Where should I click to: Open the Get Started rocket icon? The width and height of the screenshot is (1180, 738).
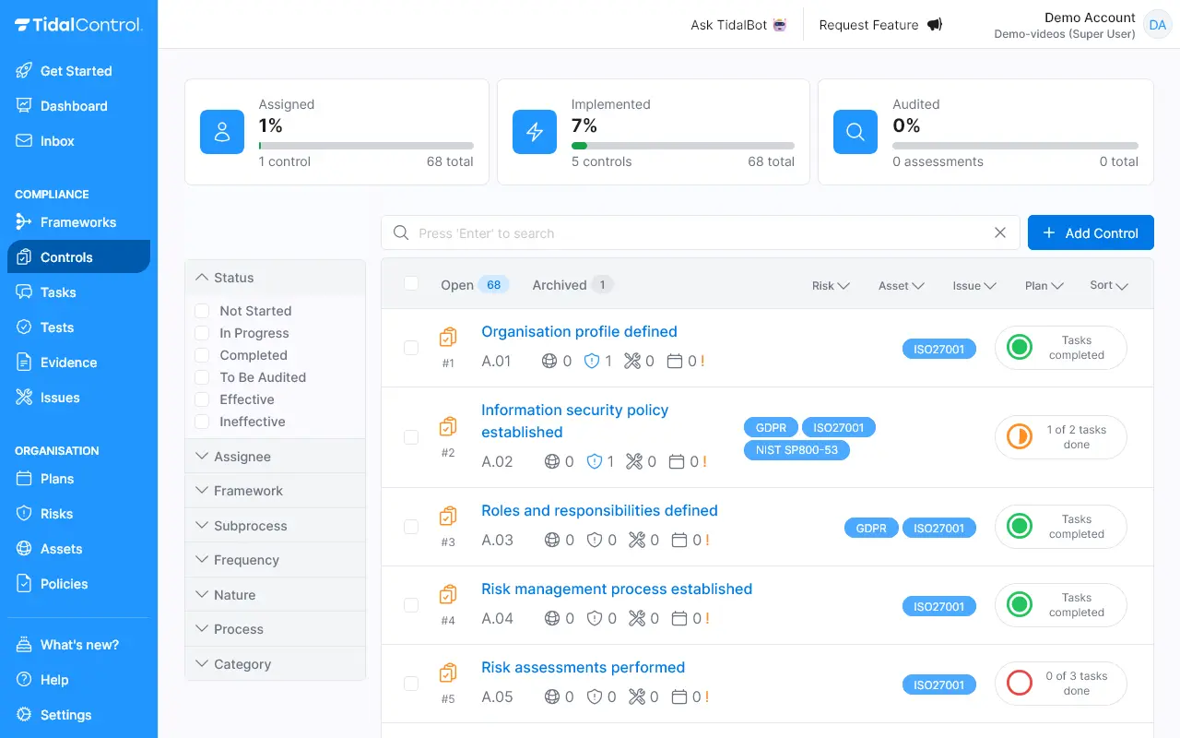pos(24,71)
